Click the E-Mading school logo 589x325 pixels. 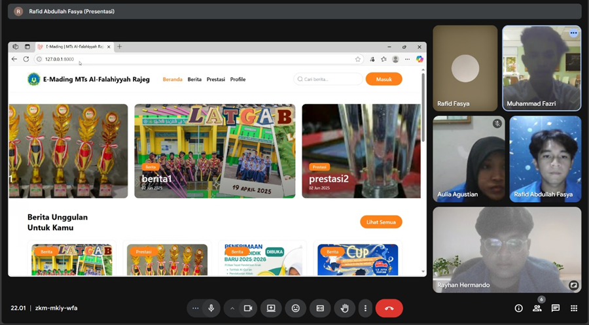34,79
